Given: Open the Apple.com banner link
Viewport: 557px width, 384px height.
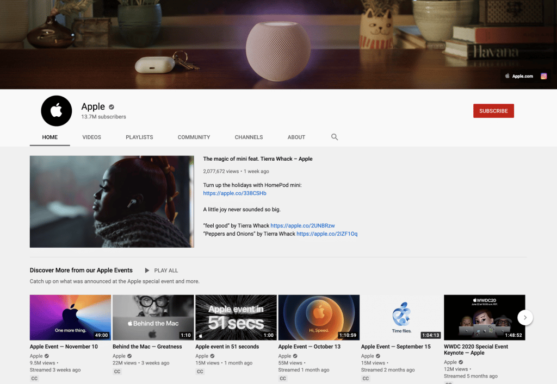Looking at the screenshot, I should (x=519, y=76).
